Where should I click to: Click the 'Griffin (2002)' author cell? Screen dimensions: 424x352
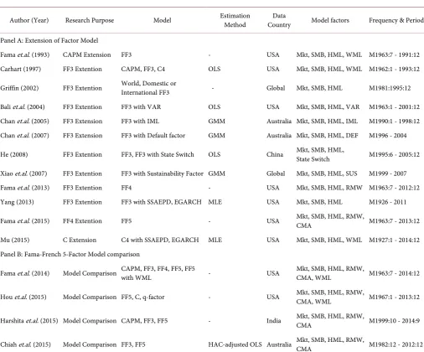point(19,88)
